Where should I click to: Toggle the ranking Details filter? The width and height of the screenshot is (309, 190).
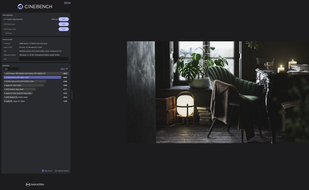pyautogui.click(x=64, y=69)
